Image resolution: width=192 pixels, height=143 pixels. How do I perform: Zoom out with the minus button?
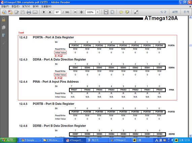coord(75,12)
